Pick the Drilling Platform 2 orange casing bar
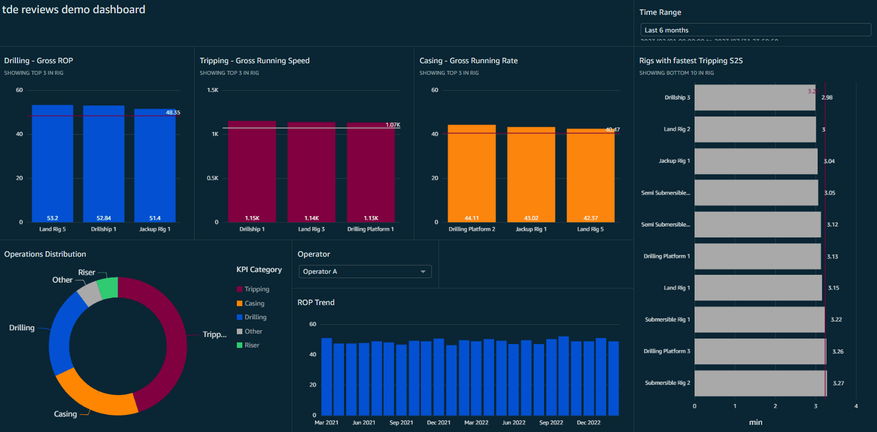The width and height of the screenshot is (877, 432). click(x=471, y=173)
